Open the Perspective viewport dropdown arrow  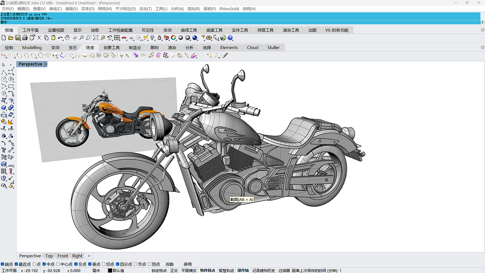tap(46, 64)
